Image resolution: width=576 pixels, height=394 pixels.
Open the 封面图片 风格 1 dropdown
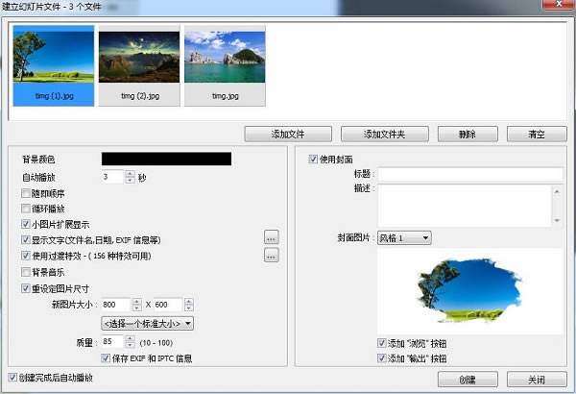(404, 238)
